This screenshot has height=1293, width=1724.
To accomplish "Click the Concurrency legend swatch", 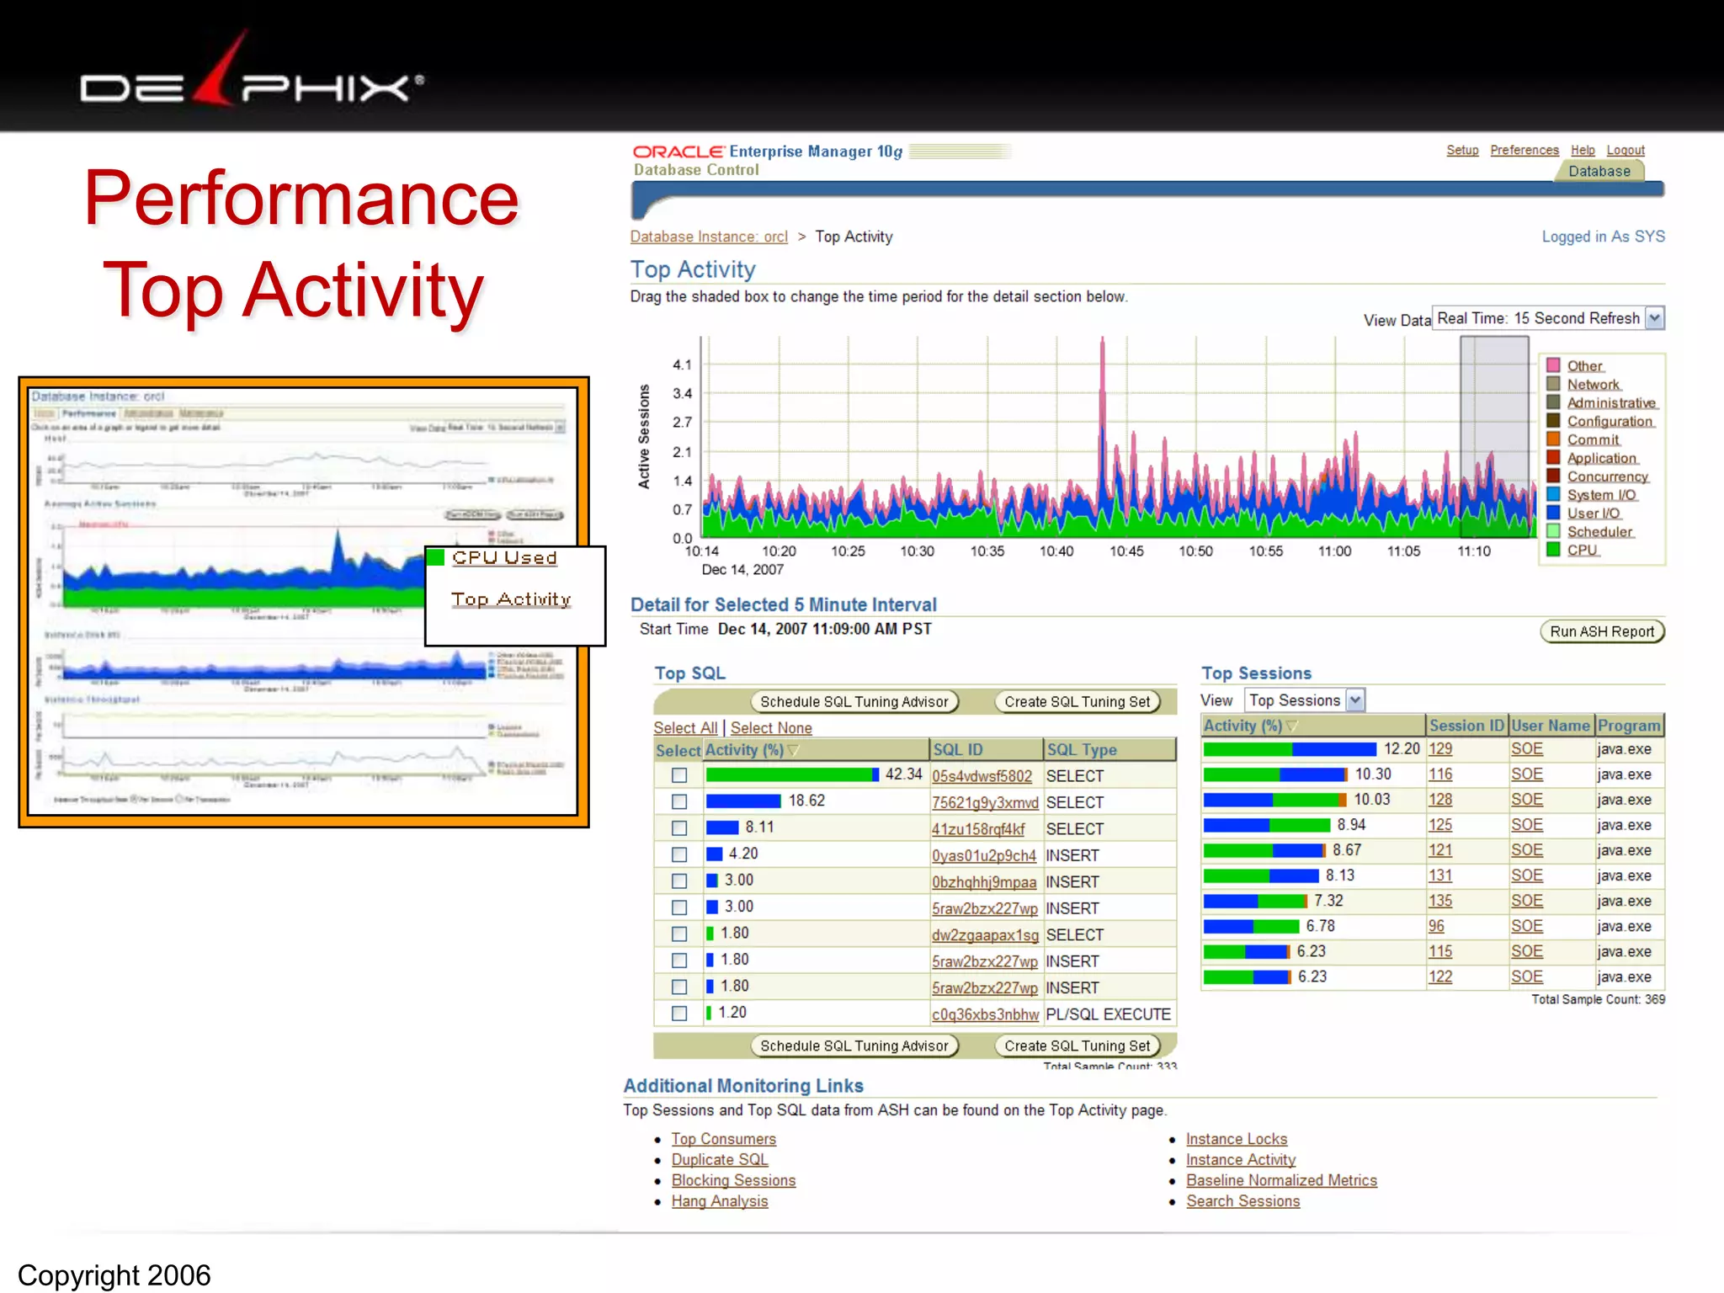I will click(1553, 476).
